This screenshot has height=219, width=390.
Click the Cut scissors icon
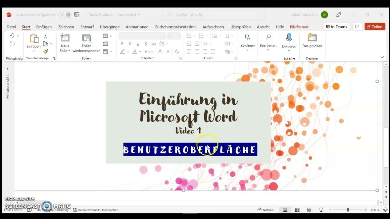[45, 36]
